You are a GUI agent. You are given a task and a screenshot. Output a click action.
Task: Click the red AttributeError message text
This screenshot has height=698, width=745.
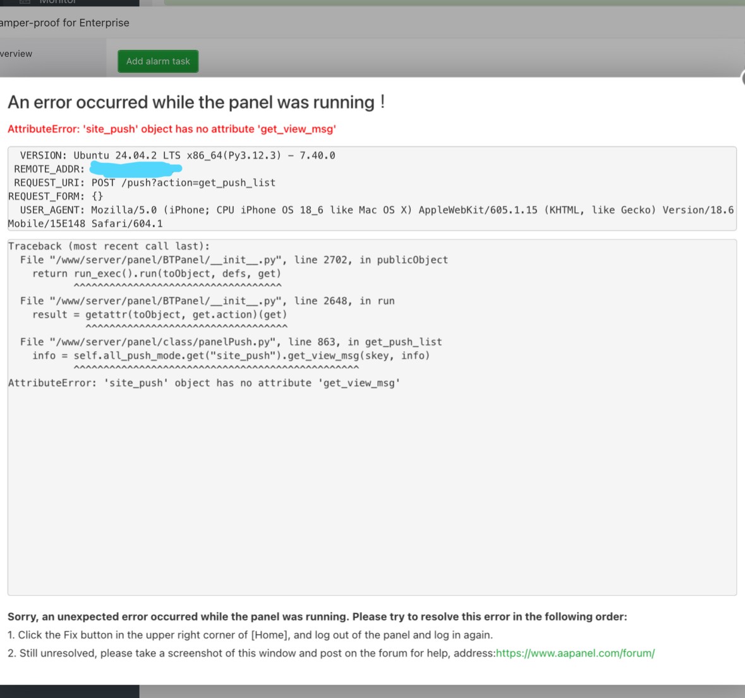click(171, 129)
